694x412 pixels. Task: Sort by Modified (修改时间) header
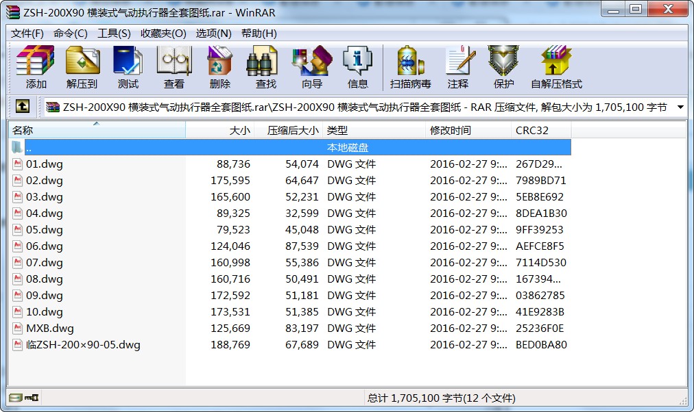pyautogui.click(x=468, y=130)
